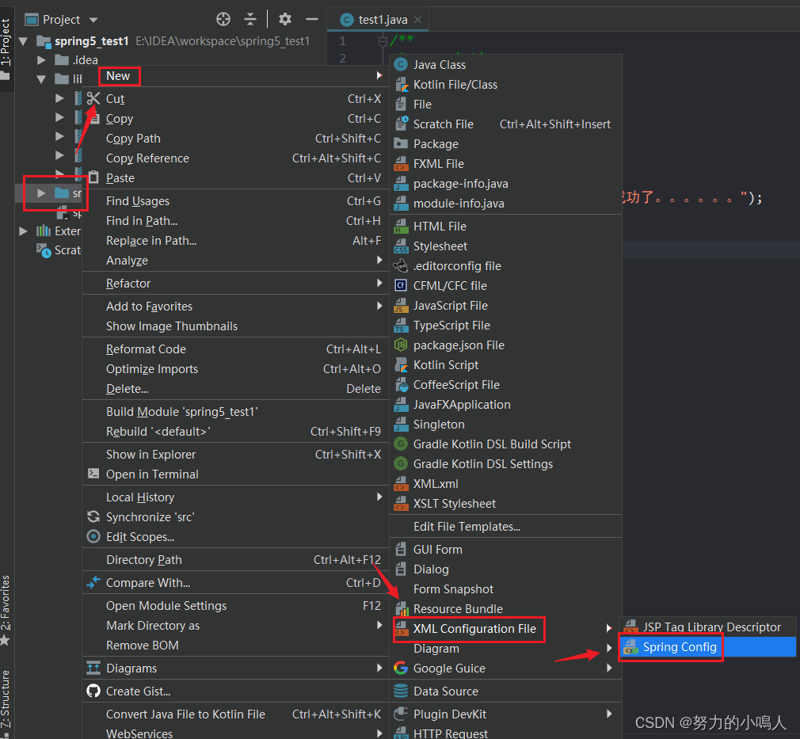Click the GitHub icon beside Create Gist
This screenshot has height=739, width=800.
click(x=93, y=691)
